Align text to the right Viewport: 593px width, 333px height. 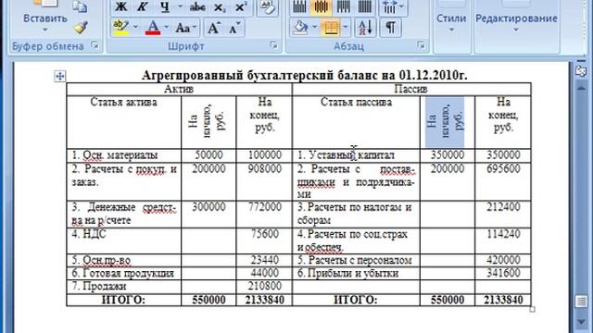tap(343, 6)
